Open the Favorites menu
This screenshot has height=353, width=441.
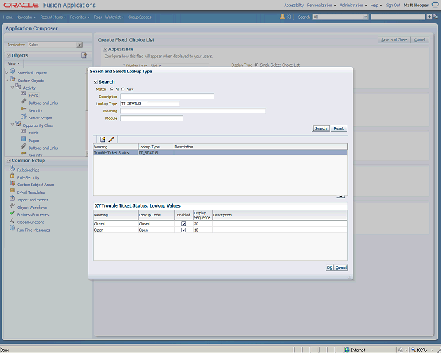click(x=80, y=17)
